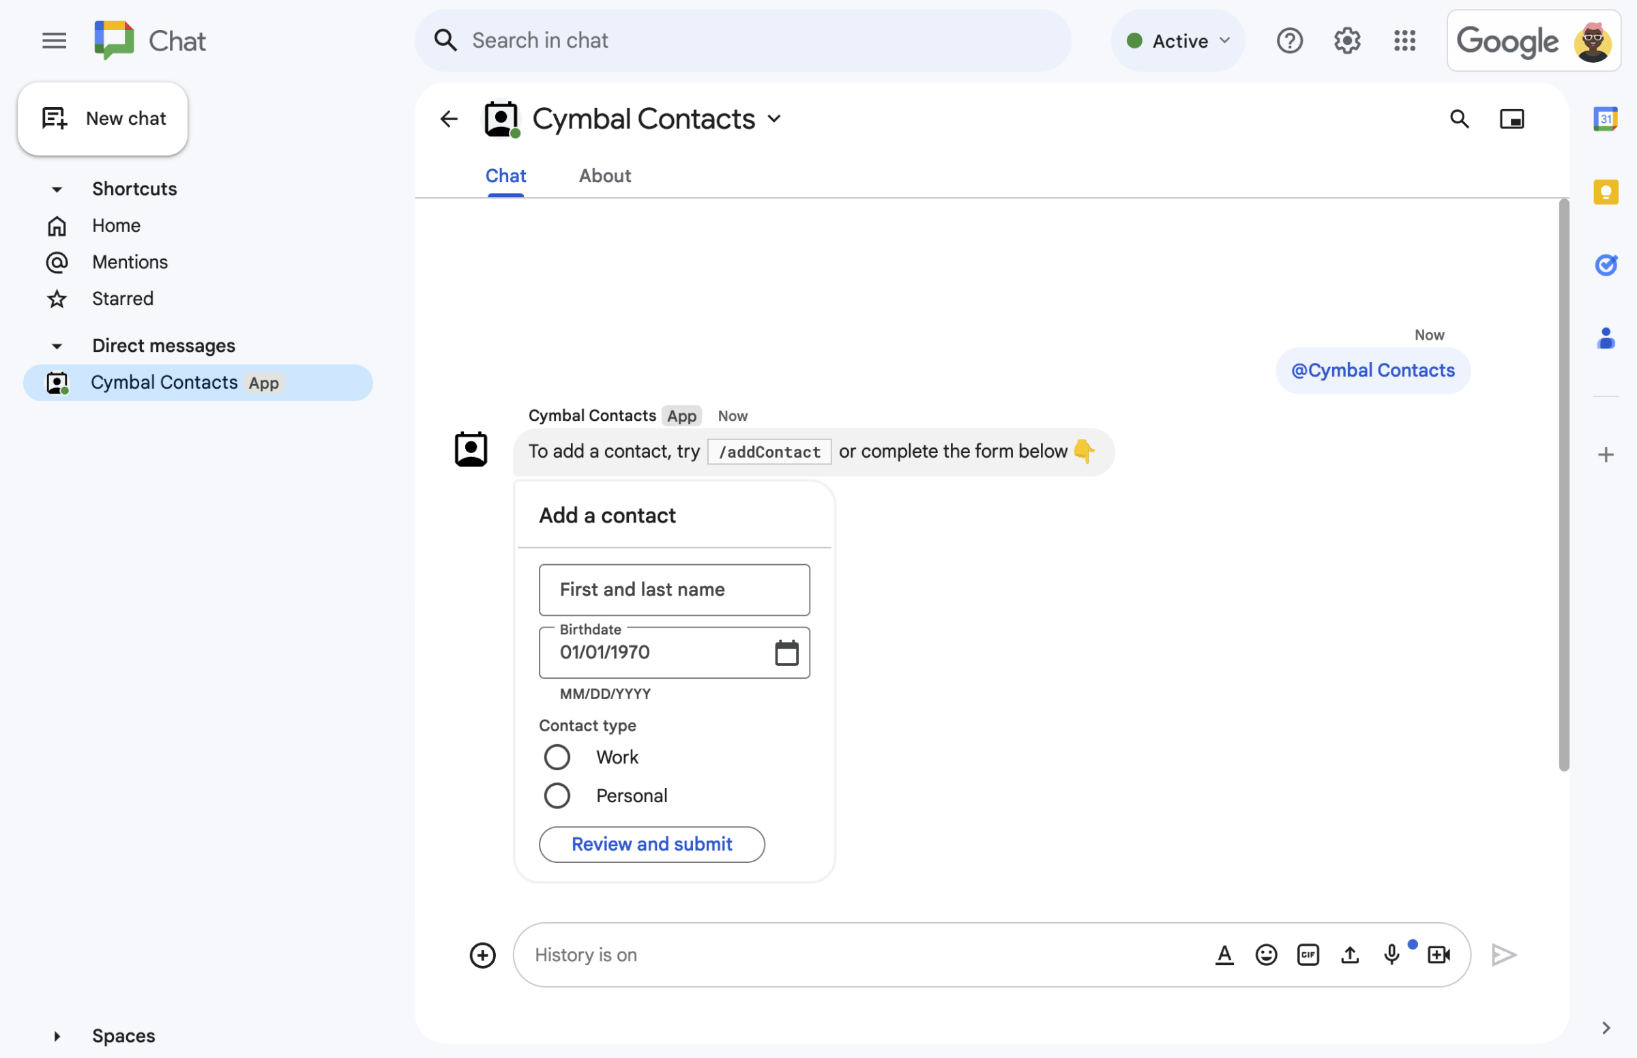Click the back arrow navigation icon
The width and height of the screenshot is (1637, 1058).
point(449,117)
